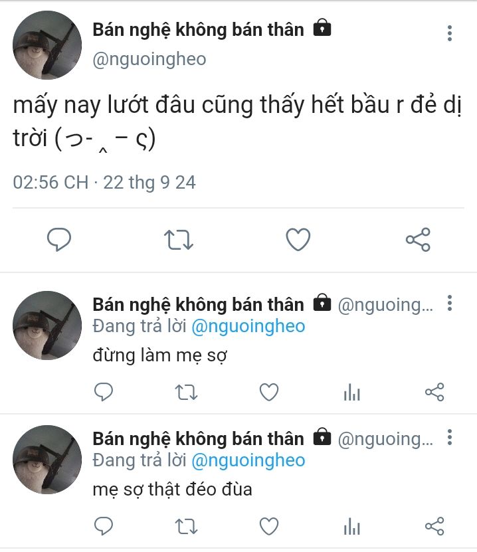Retweet the "mẹ sợ thật đéo đùa" reply
This screenshot has width=477, height=552.
click(x=185, y=527)
